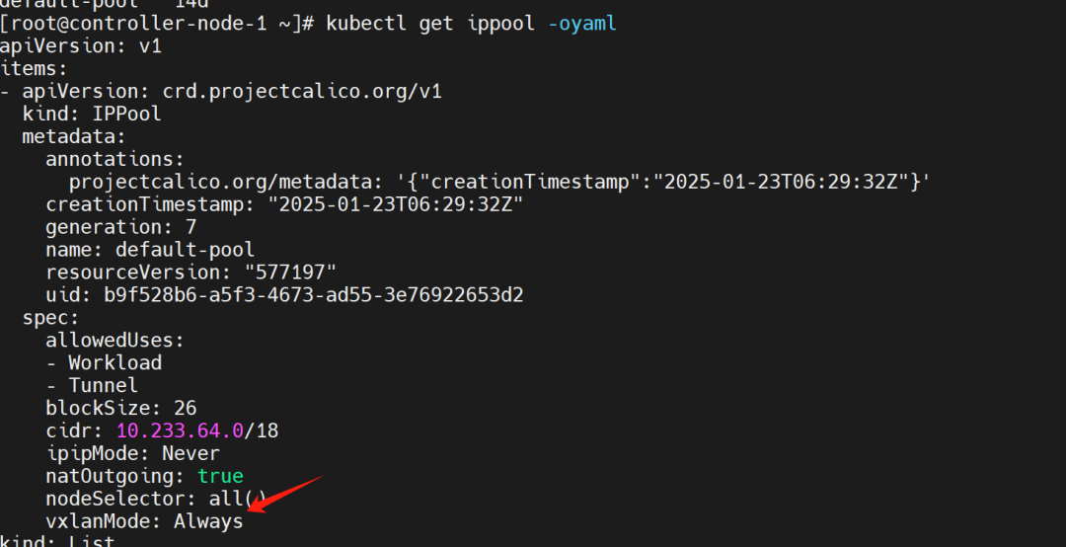Viewport: 1066px width, 547px height.
Task: Click the name default-pool value
Action: pyautogui.click(x=185, y=250)
